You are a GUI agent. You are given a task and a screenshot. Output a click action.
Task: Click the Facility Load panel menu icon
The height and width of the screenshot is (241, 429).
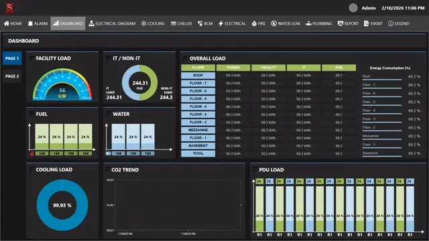[x=32, y=58]
